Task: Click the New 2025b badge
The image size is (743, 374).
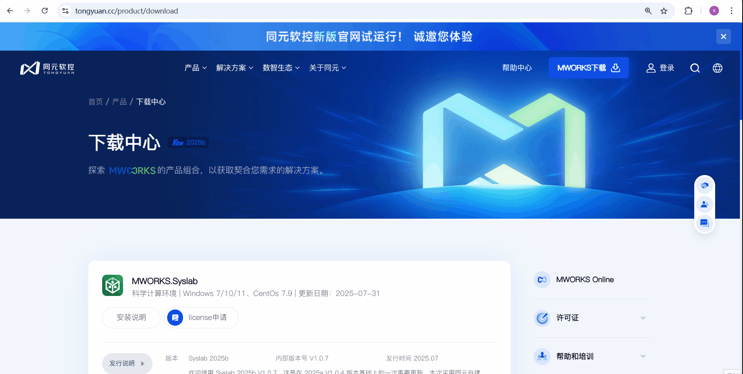Action: tap(188, 143)
